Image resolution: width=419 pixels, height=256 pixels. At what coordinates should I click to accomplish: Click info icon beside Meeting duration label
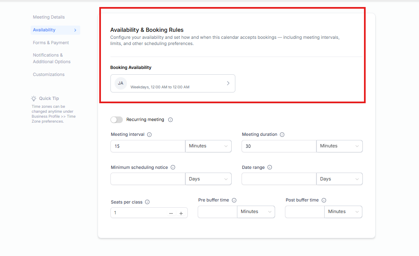(282, 135)
